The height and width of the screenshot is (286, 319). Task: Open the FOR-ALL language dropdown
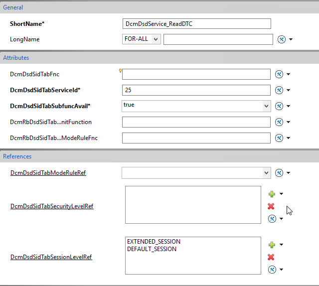coord(142,39)
